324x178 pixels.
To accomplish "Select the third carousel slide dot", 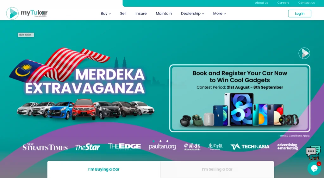I will pyautogui.click(x=167, y=141).
